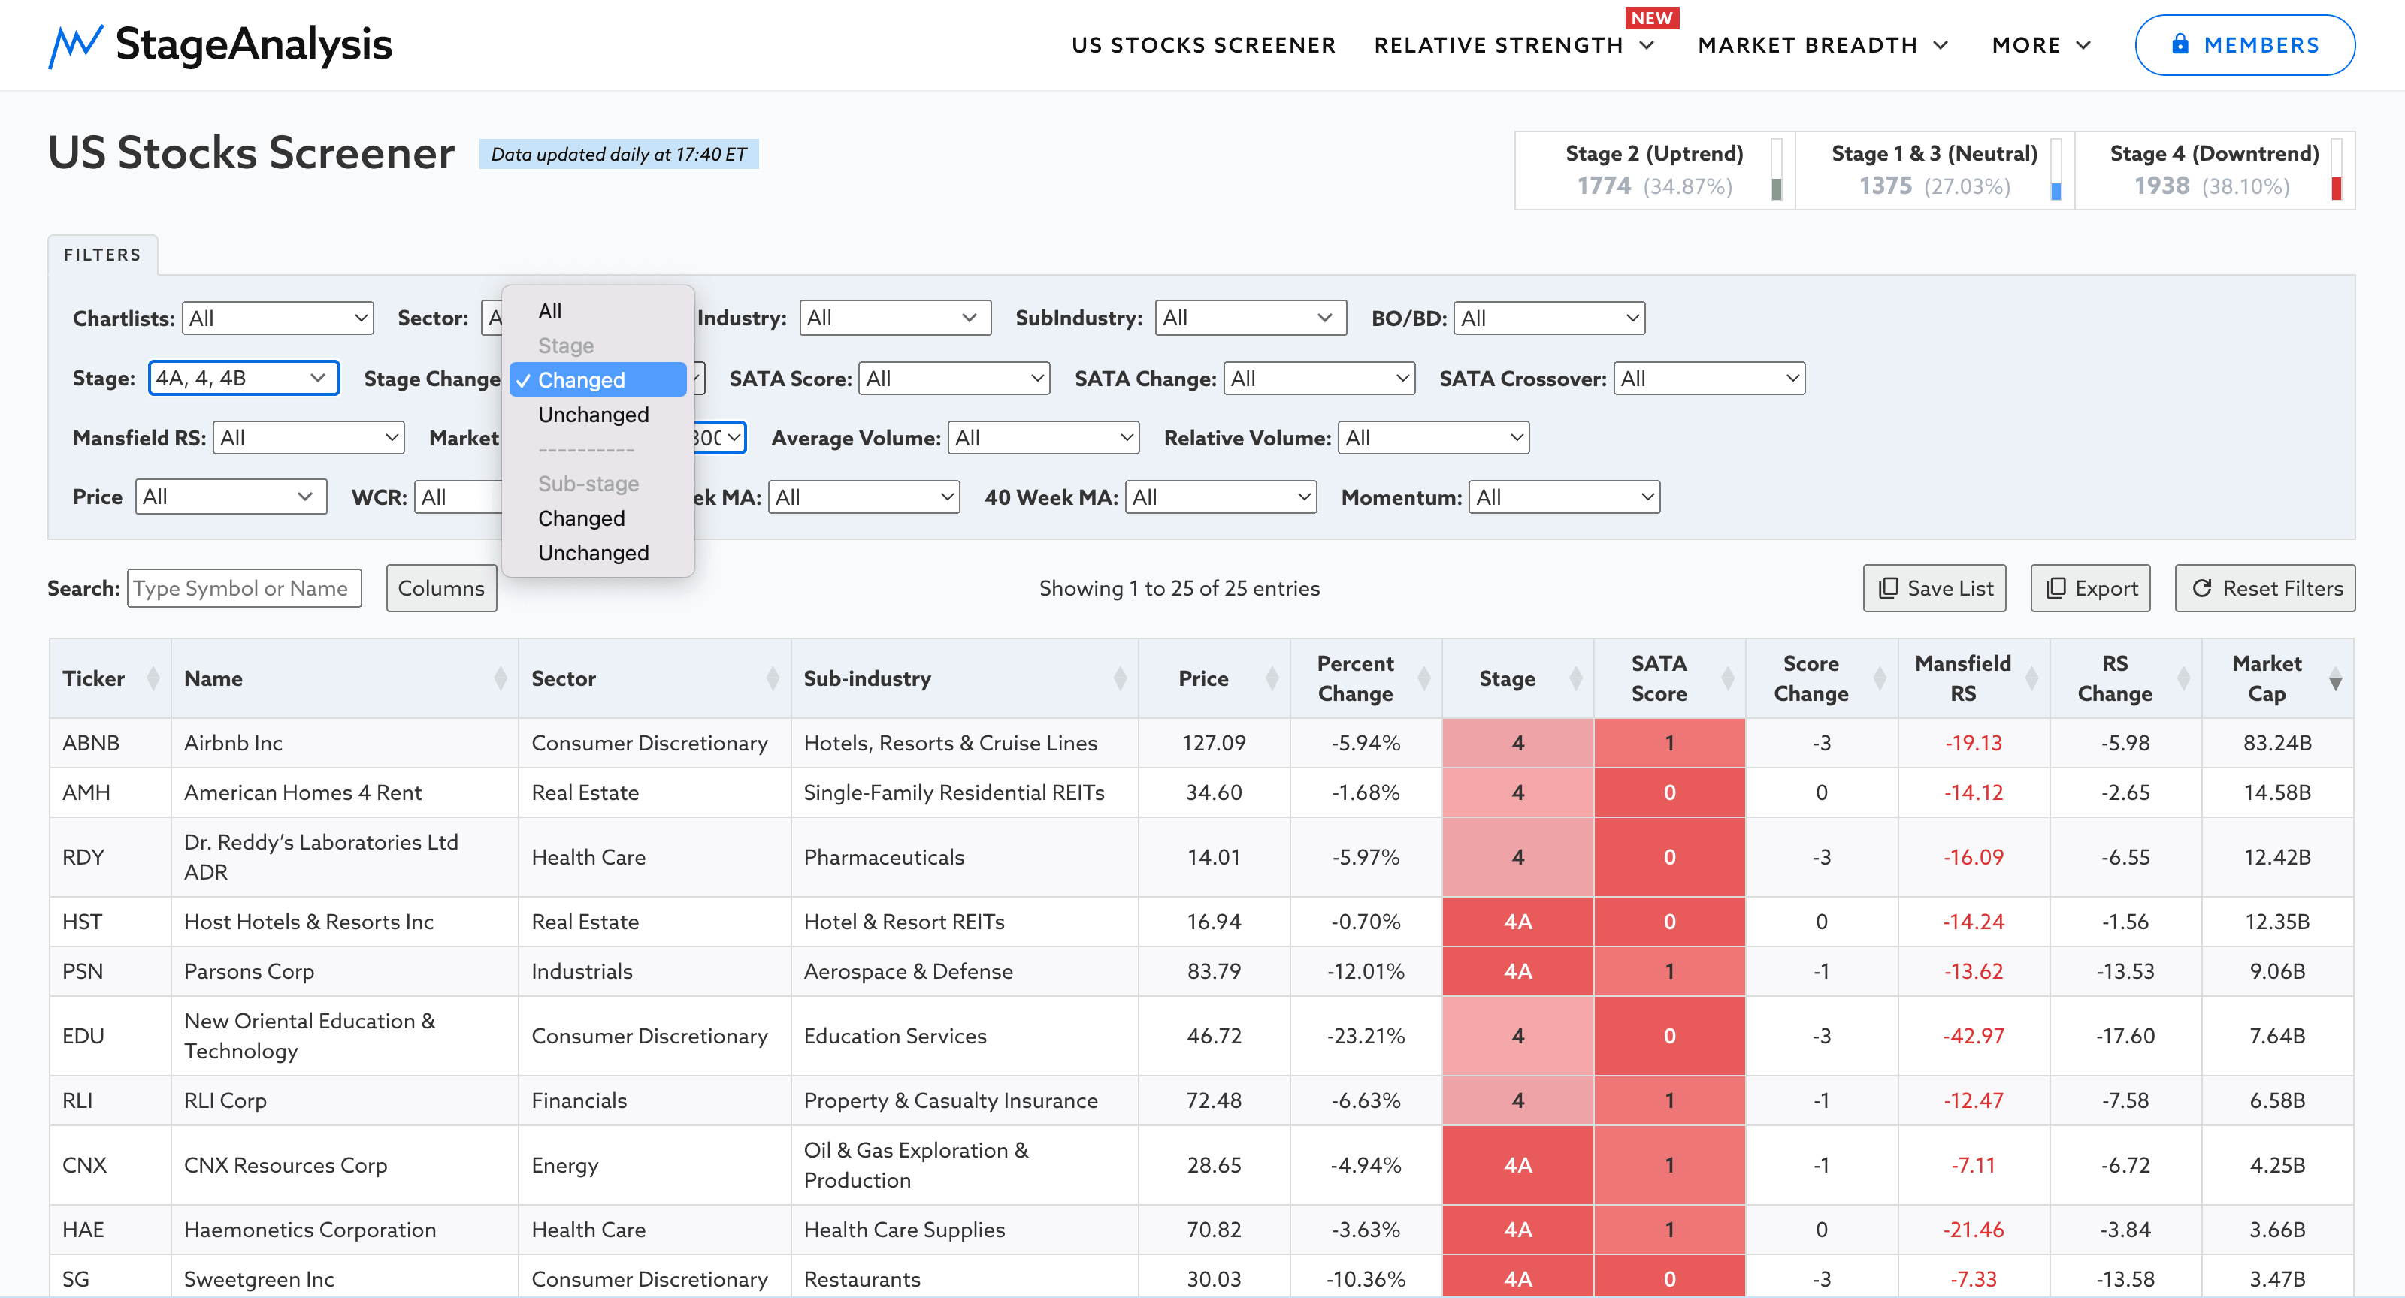
Task: Select the highlighted Changed stage option
Action: click(x=597, y=380)
